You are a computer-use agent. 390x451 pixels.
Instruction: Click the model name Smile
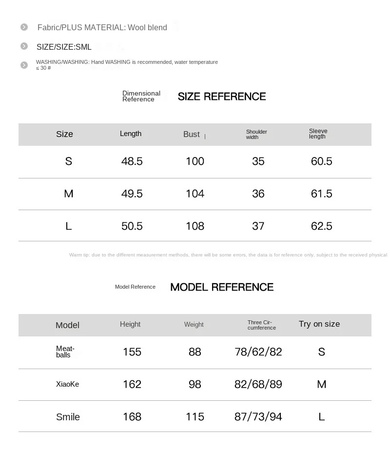(68, 417)
